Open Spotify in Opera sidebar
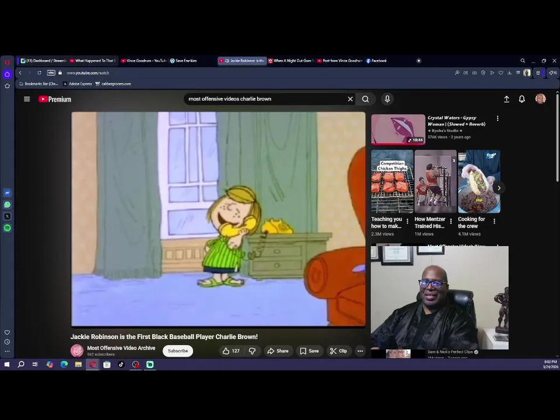 tap(7, 228)
